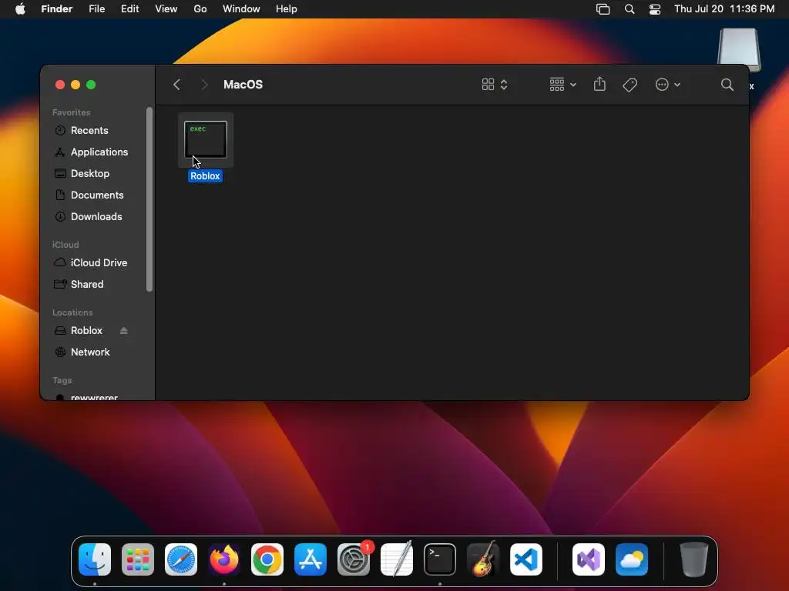Open Downloads in sidebar
Image resolution: width=789 pixels, height=591 pixels.
pos(96,216)
